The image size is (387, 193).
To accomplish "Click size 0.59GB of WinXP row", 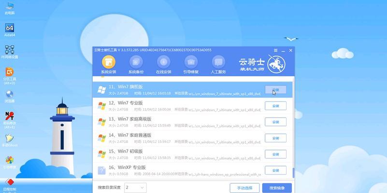I will 118,174.
